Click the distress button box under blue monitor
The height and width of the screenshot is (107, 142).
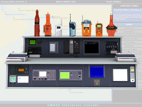97,83
